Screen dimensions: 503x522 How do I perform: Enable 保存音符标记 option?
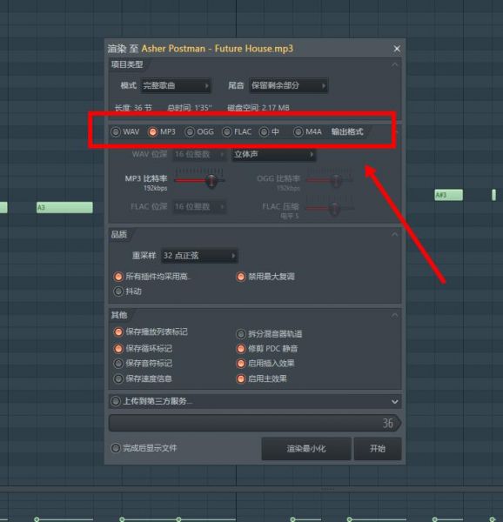coord(118,363)
